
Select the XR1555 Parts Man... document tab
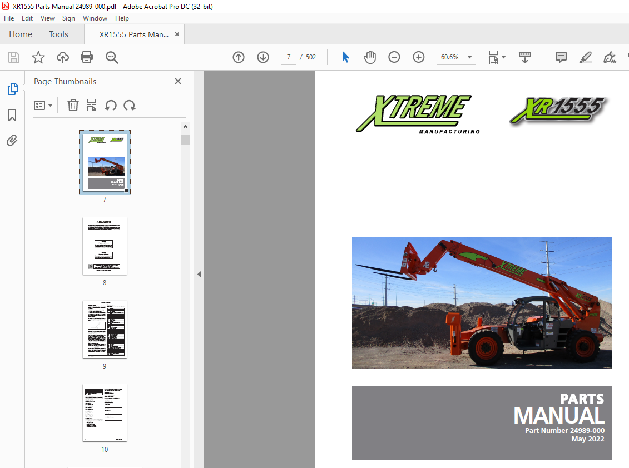coord(134,34)
